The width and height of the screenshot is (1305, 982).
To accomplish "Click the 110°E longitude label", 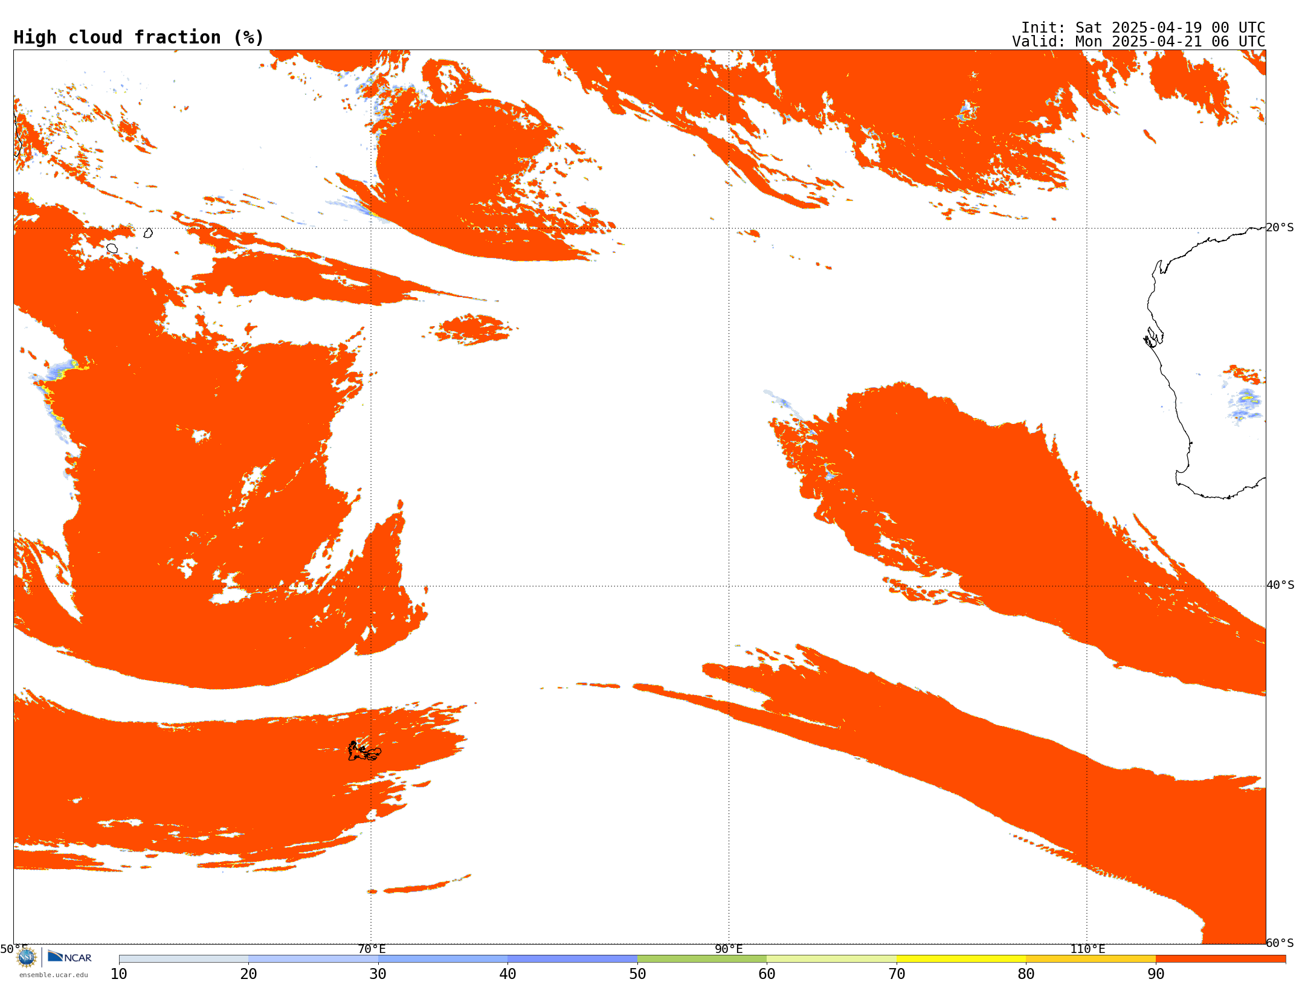I will [1087, 949].
